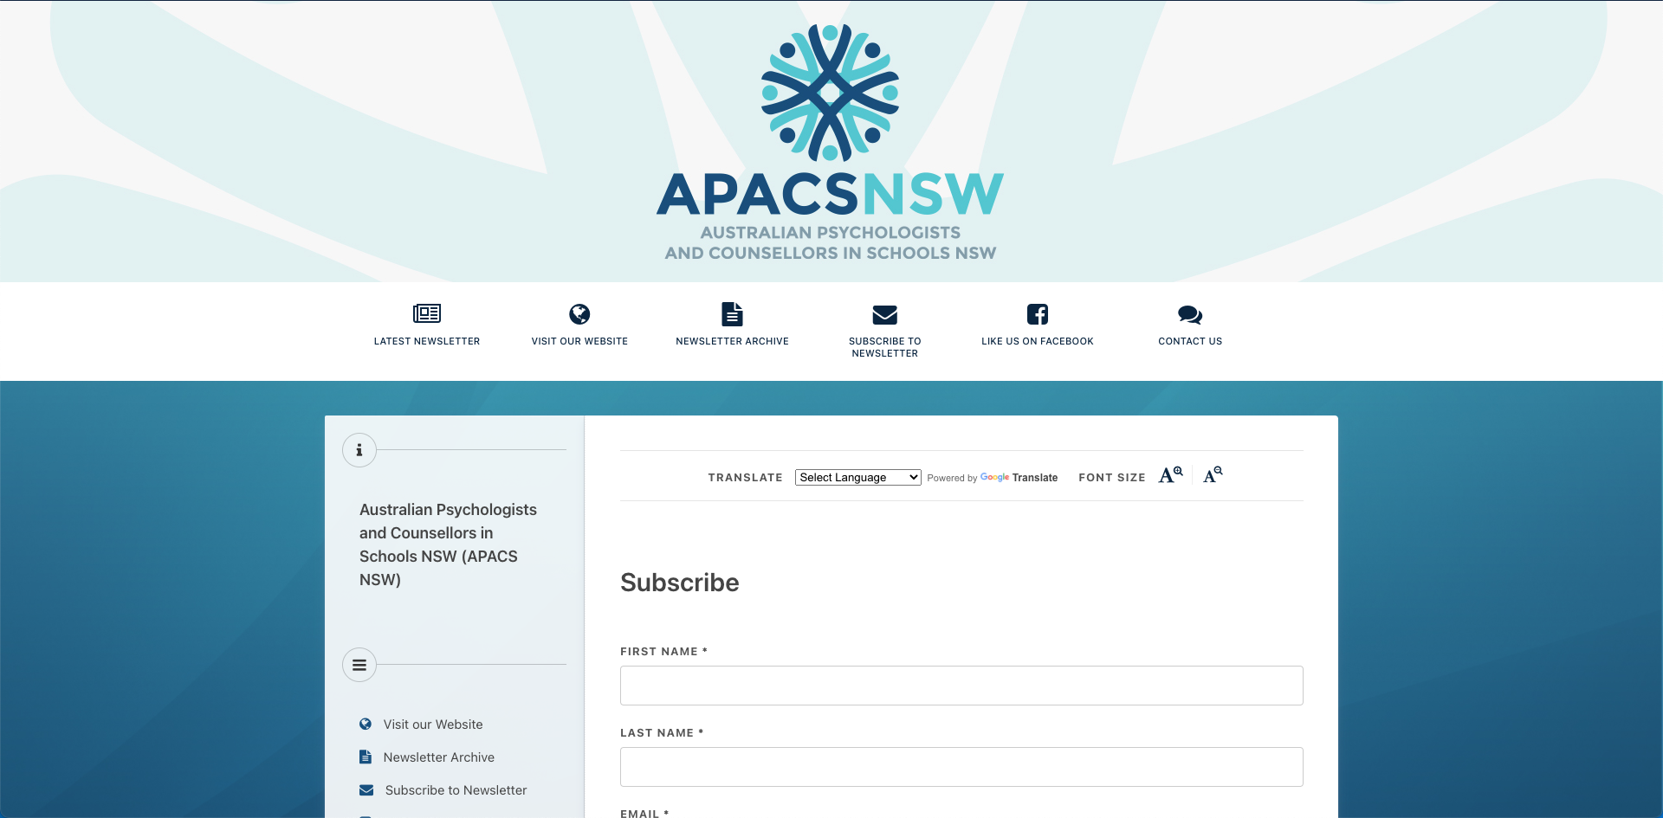Open Like Us on Facebook nav label
The height and width of the screenshot is (818, 1663).
coord(1038,341)
